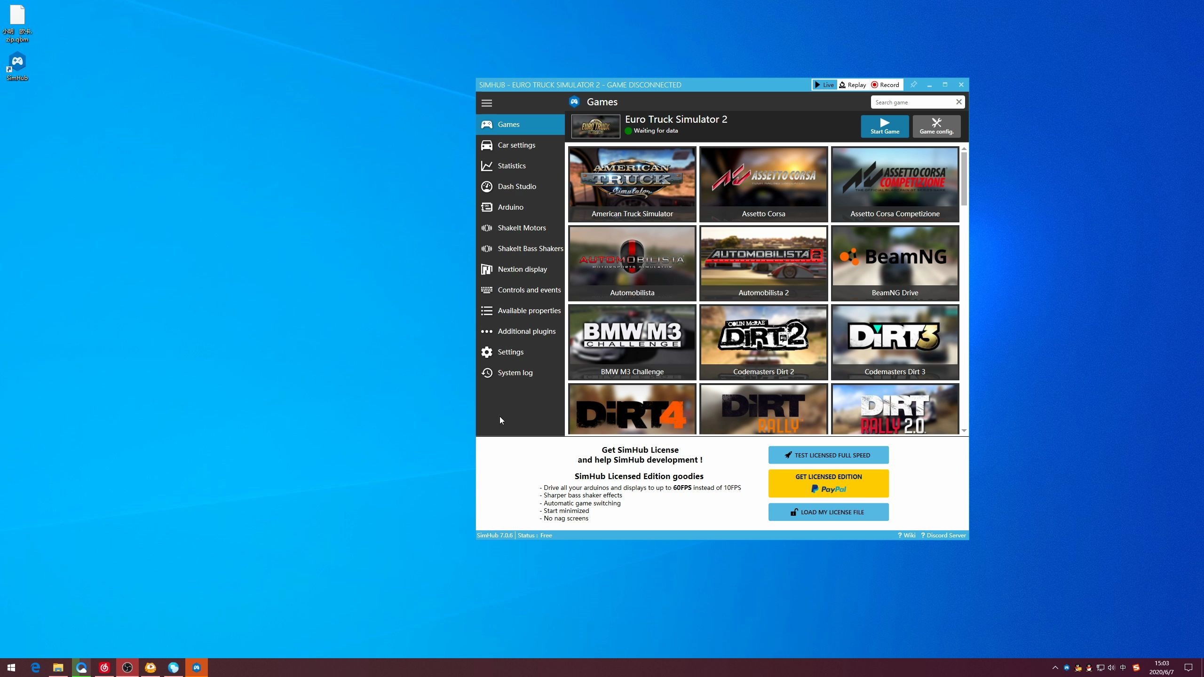Viewport: 1204px width, 677px height.
Task: Select BMW M3 Challenge game tile
Action: [632, 342]
